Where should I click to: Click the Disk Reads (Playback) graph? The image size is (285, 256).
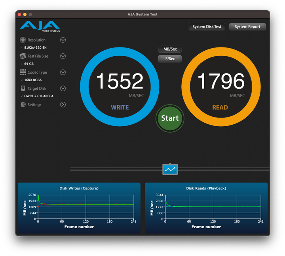pos(206,208)
